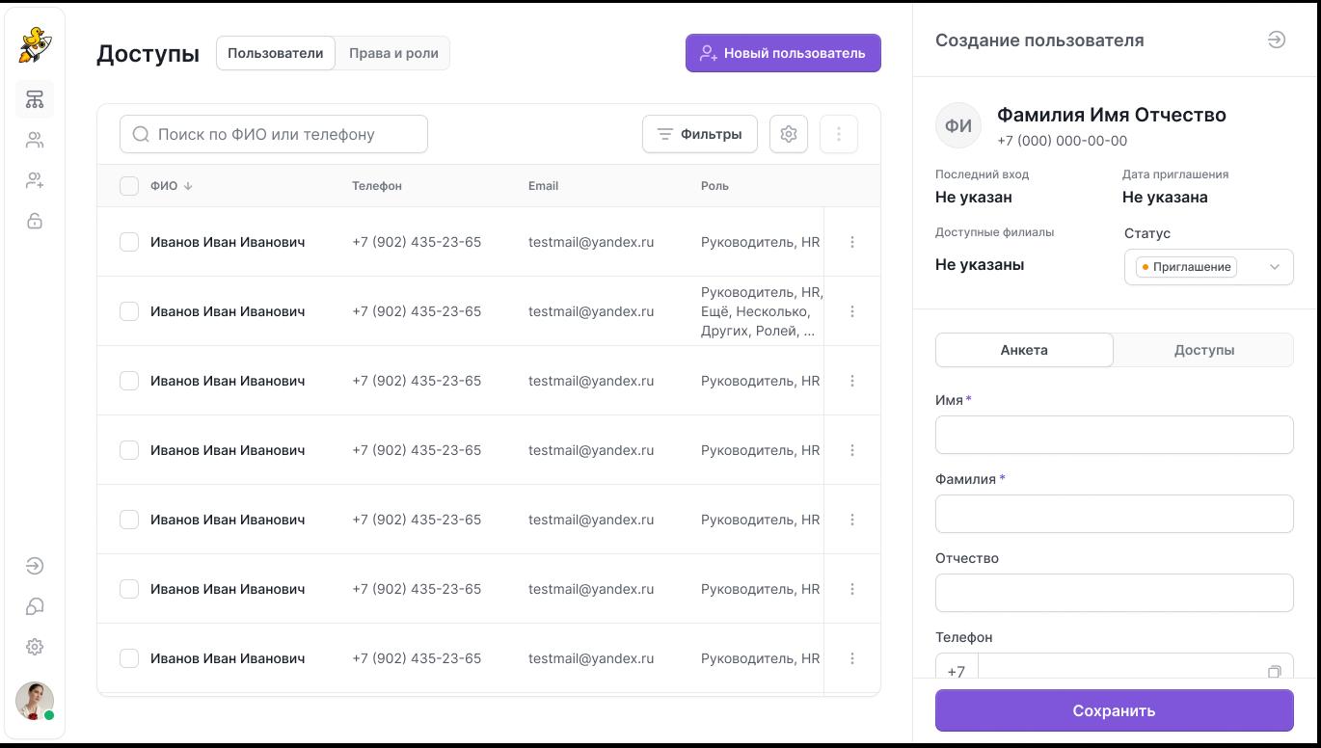
Task: Open the settings gear in left sidebar
Action: (35, 647)
